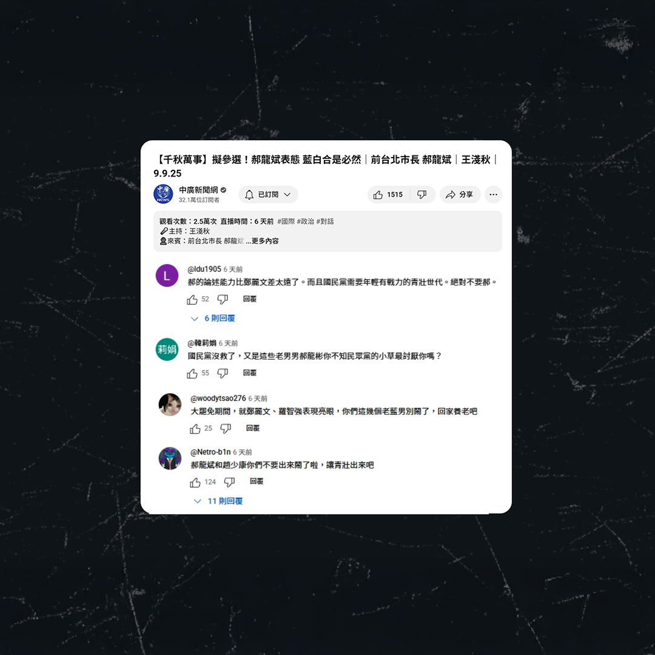Click the 分享 share button
The image size is (655, 655).
[460, 195]
